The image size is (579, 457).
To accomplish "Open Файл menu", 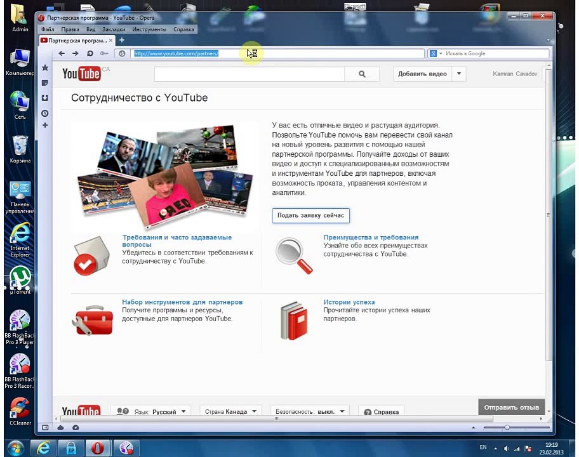I will point(48,29).
